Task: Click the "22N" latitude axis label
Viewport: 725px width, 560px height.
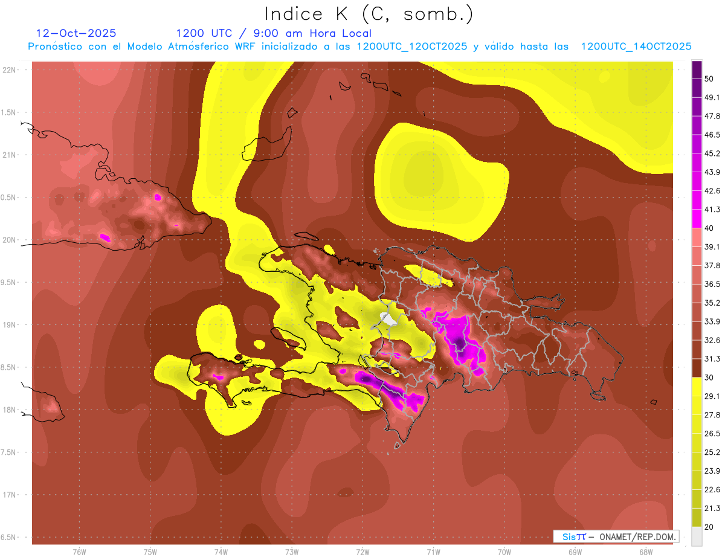Action: 9,69
